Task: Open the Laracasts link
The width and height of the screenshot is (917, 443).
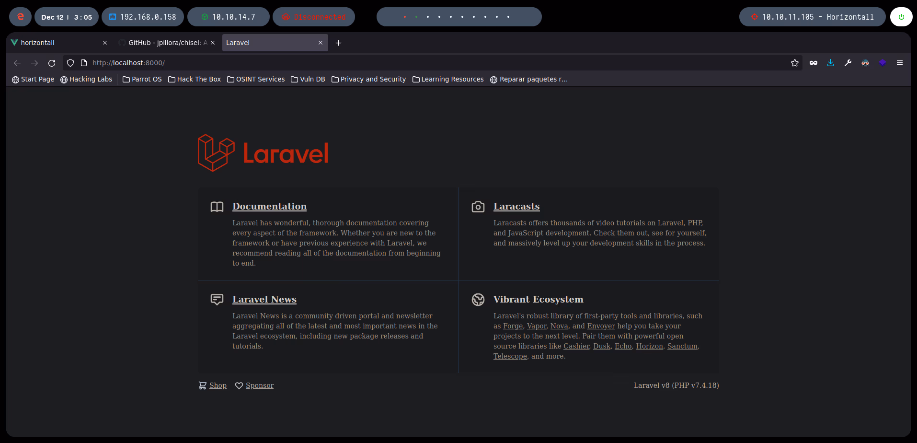Action: click(x=516, y=206)
